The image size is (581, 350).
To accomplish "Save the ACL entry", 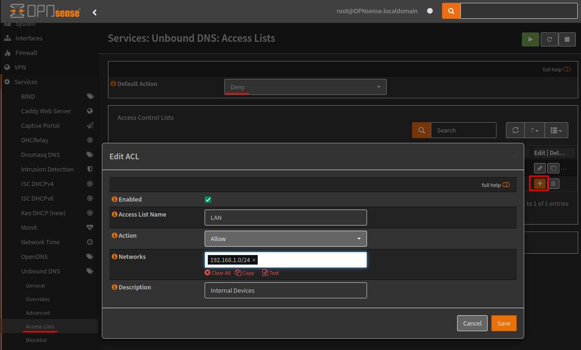I will click(504, 323).
